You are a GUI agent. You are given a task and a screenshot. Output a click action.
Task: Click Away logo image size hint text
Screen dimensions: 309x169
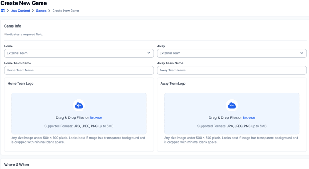(x=231, y=140)
